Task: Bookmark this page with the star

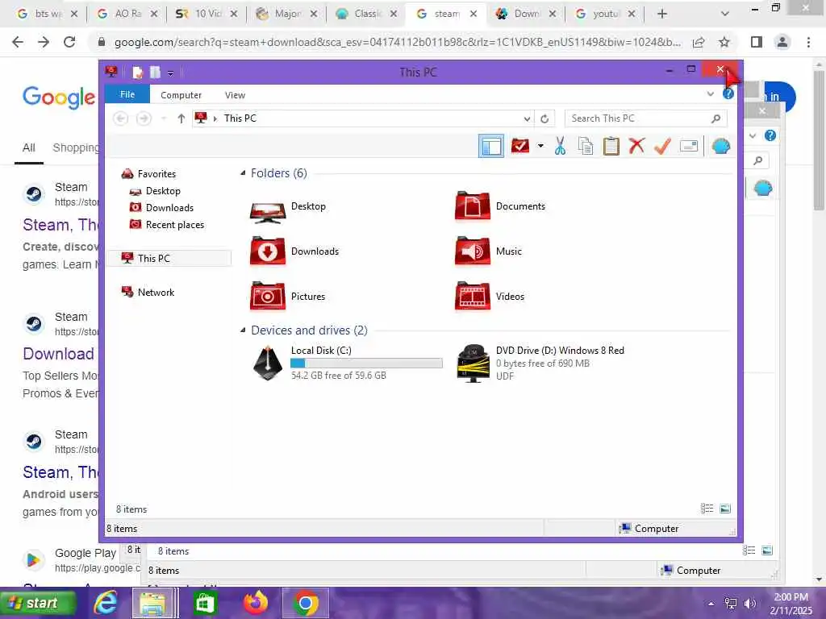Action: pos(725,42)
